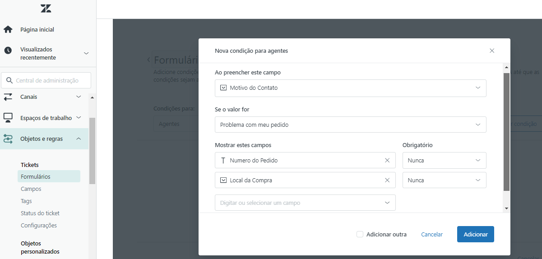
Task: Open the Página inicial home icon
Action: pos(8,29)
